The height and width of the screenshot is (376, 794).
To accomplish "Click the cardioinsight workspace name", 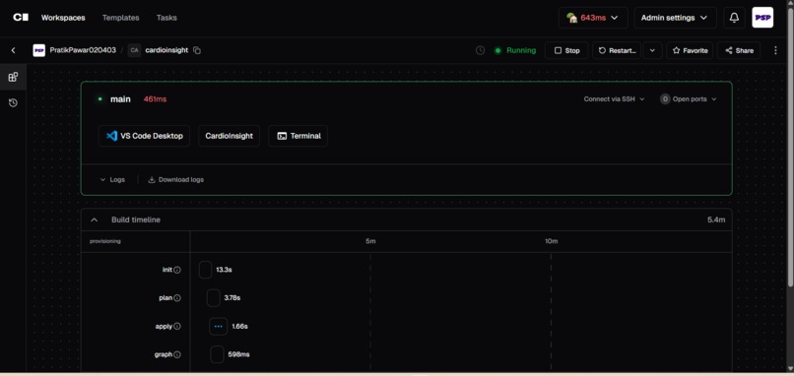I will pos(166,50).
